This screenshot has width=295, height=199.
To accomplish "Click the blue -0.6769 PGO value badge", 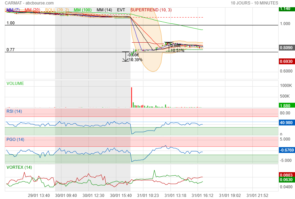I will pyautogui.click(x=287, y=150).
